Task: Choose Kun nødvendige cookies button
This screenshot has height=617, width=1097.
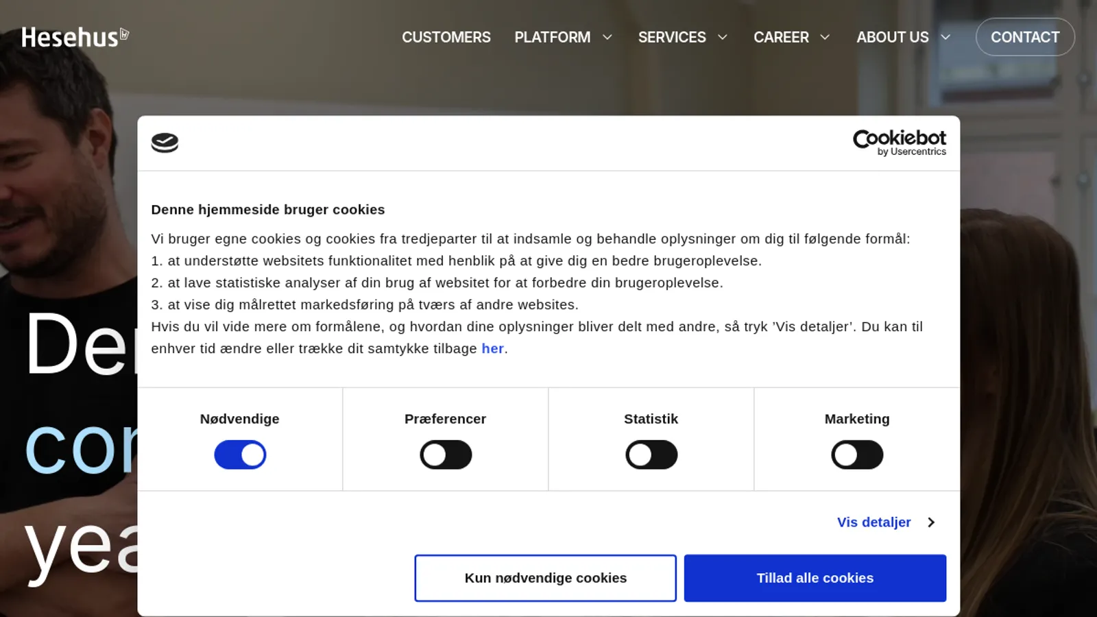Action: (546, 578)
